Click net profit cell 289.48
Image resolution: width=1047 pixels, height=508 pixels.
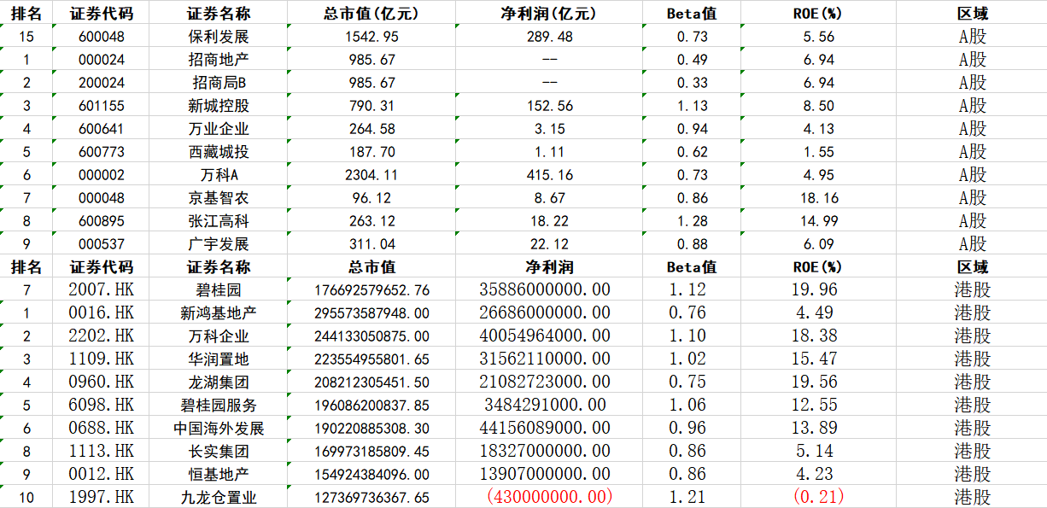coord(549,37)
